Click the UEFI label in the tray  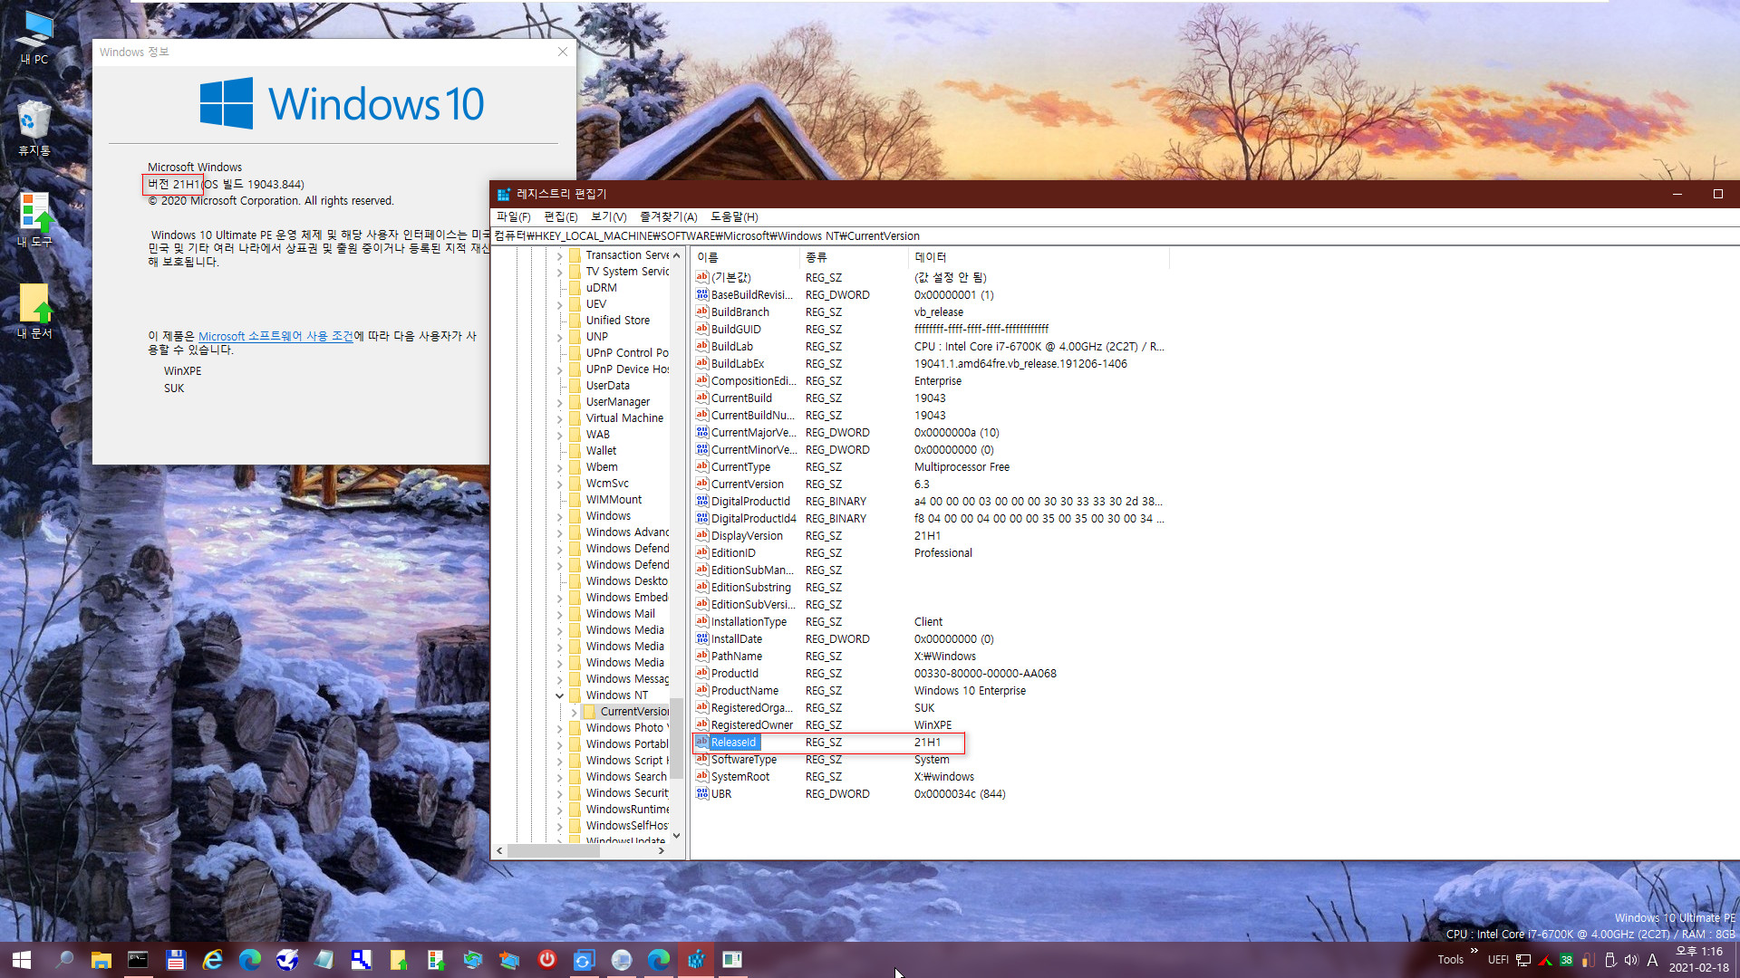coord(1498,960)
